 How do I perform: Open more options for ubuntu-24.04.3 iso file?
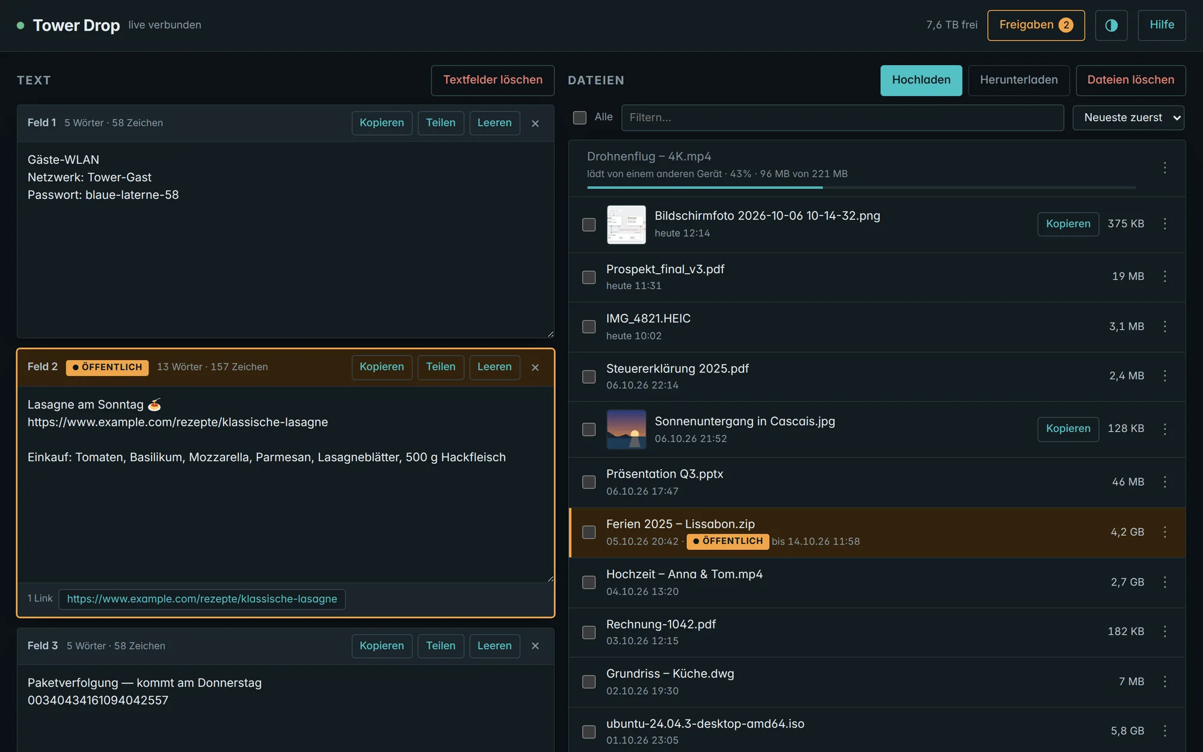tap(1165, 731)
